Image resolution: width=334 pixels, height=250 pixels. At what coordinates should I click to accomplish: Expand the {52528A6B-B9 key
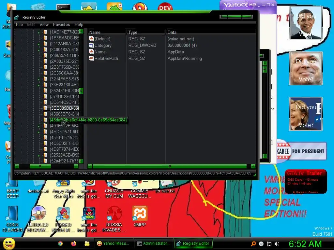coord(39,156)
